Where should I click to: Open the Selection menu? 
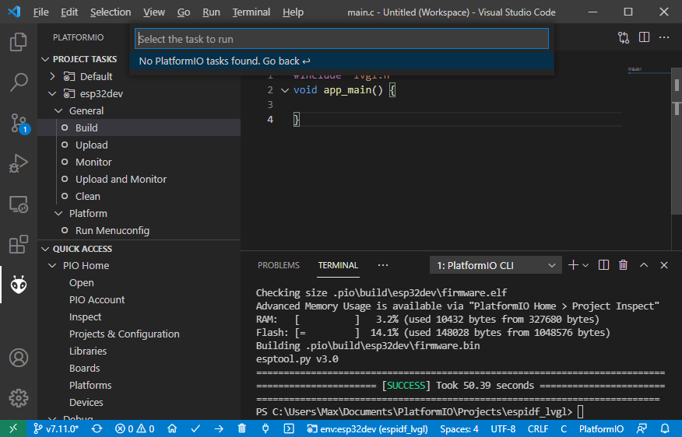pos(111,12)
